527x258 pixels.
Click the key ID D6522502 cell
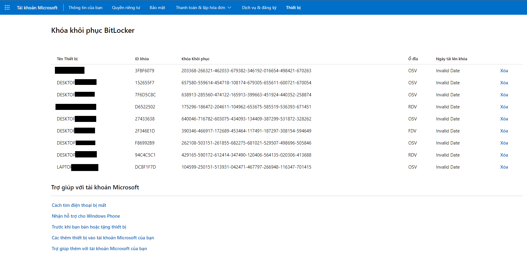coord(145,107)
